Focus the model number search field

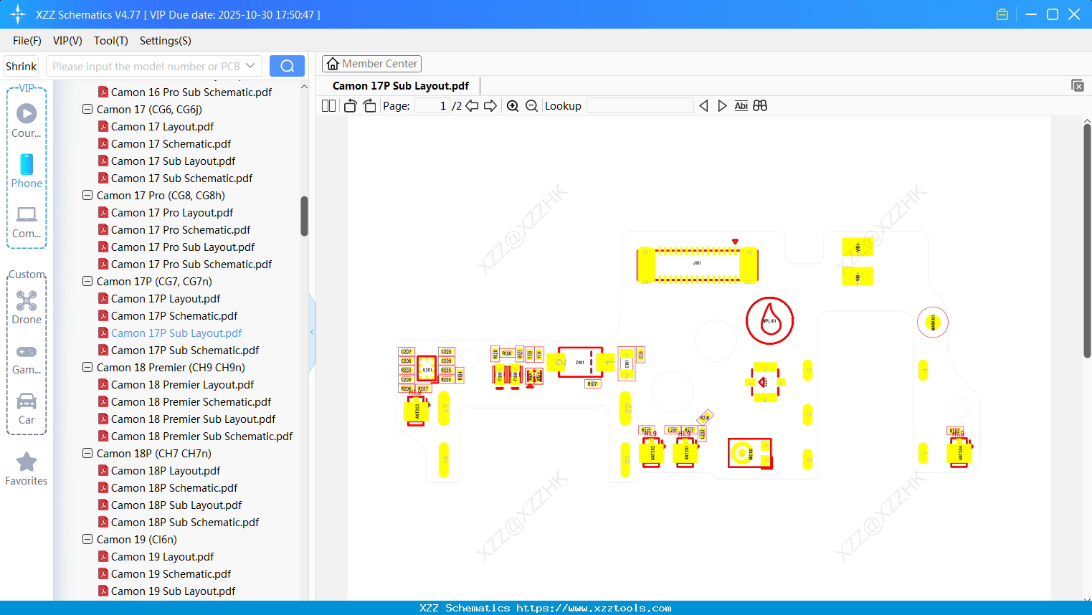146,66
